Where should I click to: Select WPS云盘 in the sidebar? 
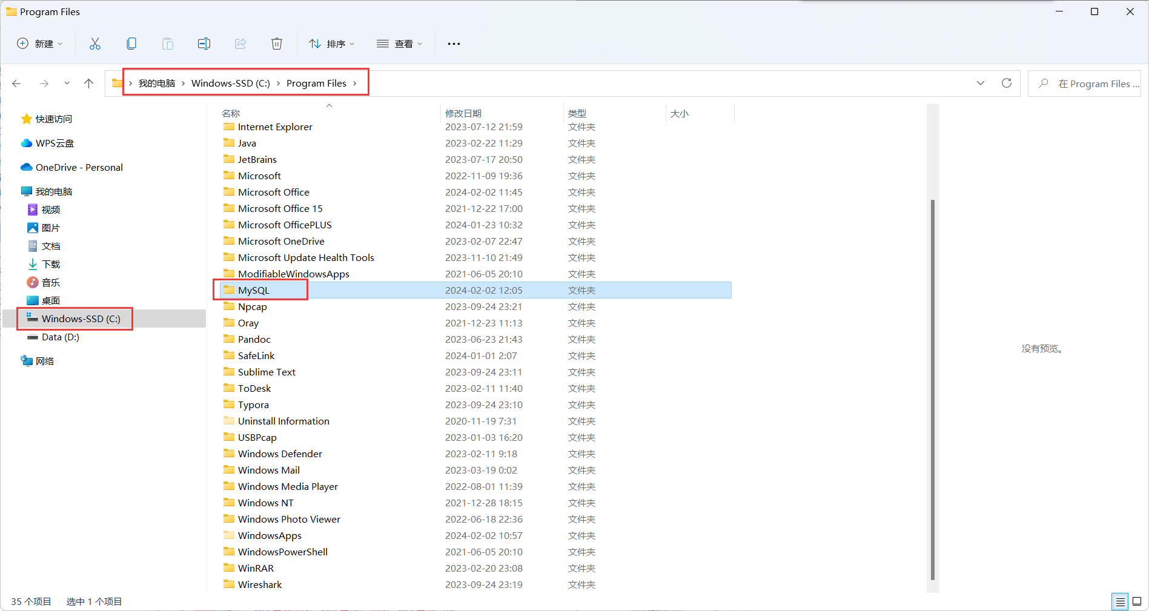(55, 143)
